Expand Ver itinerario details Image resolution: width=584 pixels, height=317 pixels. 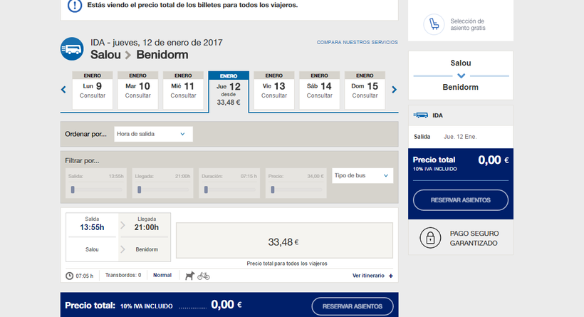pos(372,276)
